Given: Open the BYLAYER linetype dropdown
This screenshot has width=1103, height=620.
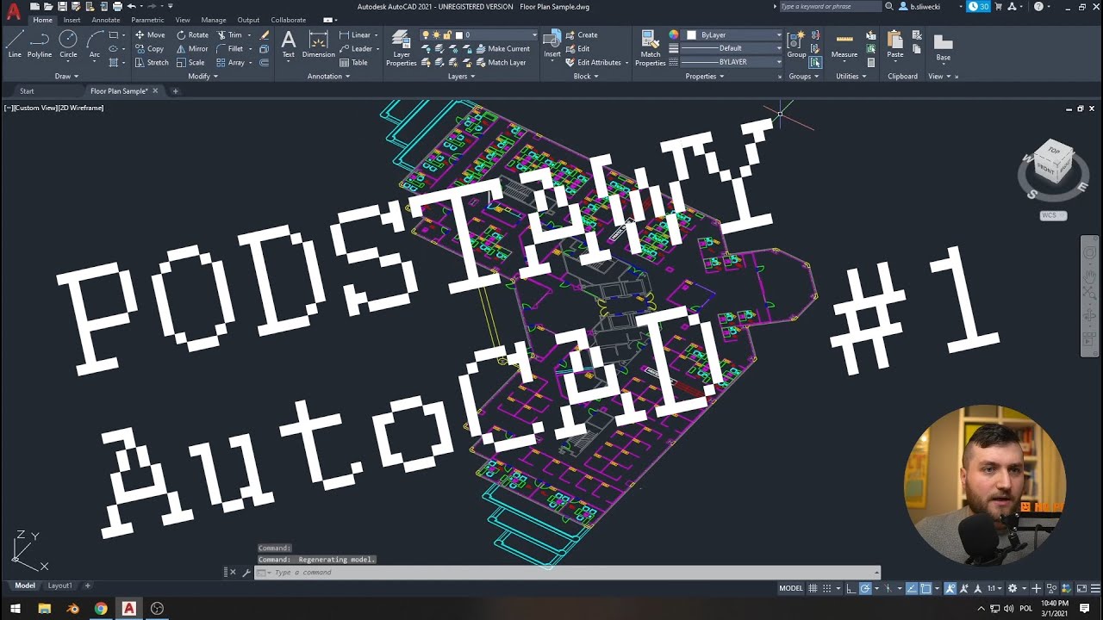Looking at the screenshot, I should click(732, 62).
